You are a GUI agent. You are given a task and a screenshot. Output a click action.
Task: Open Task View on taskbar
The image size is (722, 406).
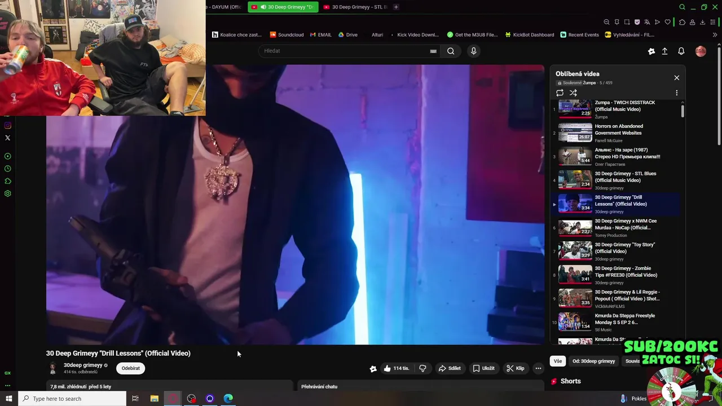coord(135,399)
